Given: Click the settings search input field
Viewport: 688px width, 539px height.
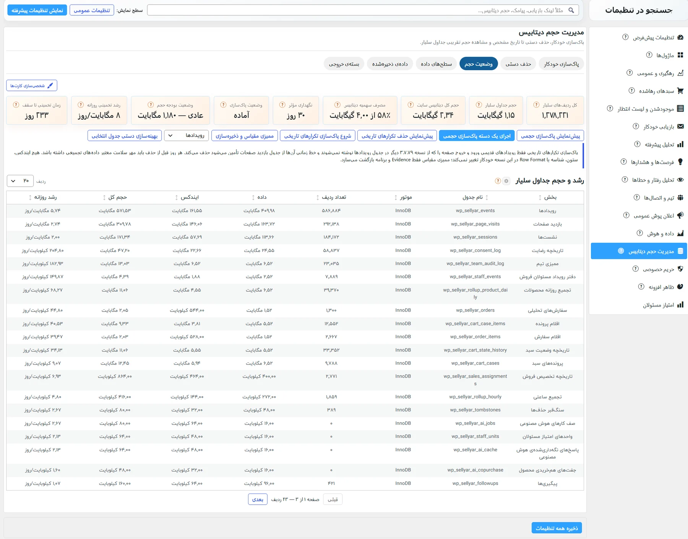Looking at the screenshot, I should coord(363,10).
